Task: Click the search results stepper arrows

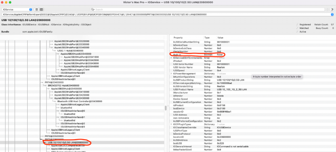Action: coord(327,10)
